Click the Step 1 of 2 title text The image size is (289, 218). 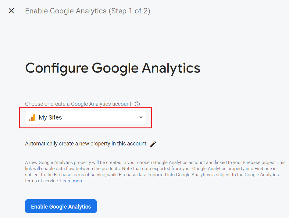pyautogui.click(x=87, y=11)
